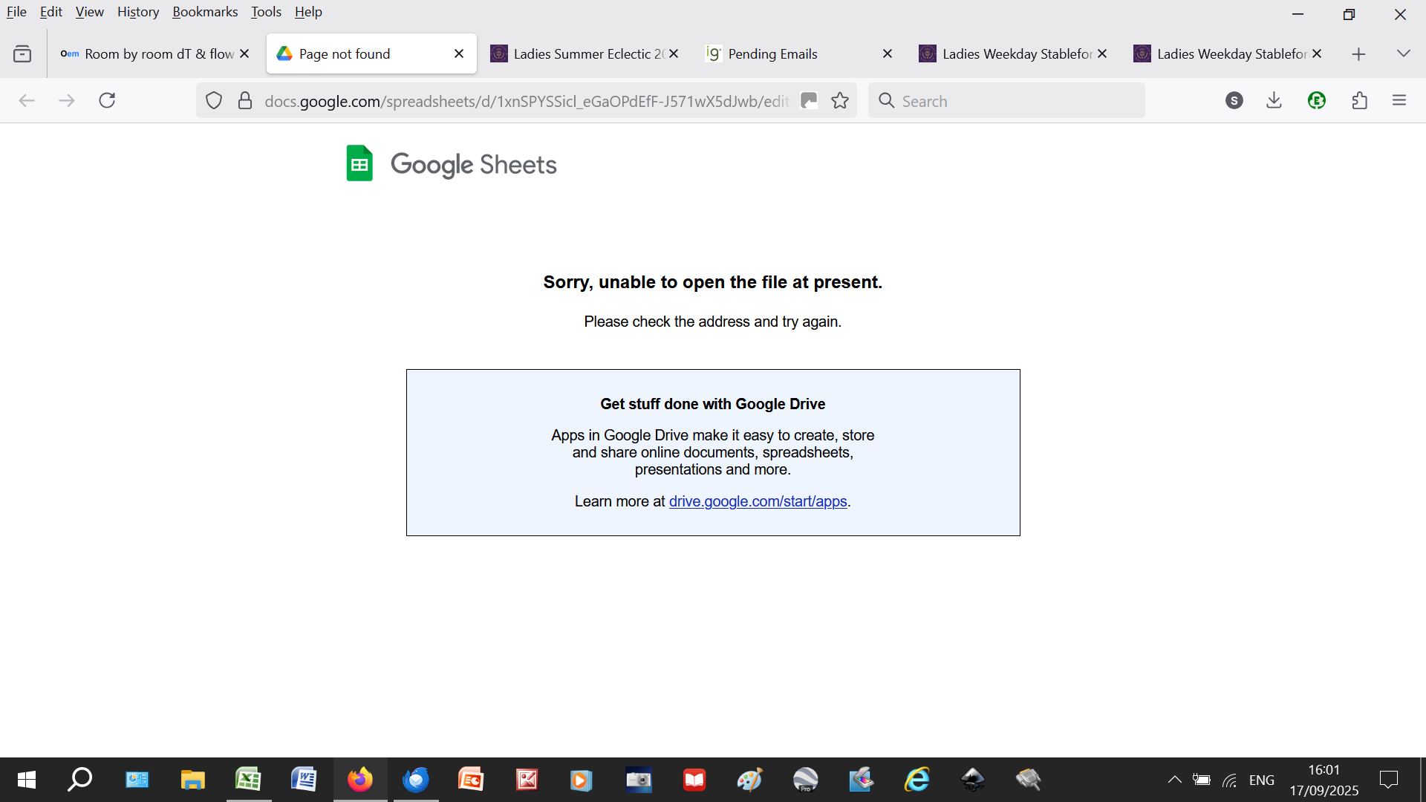Show hidden system tray icons chevron

1174,780
